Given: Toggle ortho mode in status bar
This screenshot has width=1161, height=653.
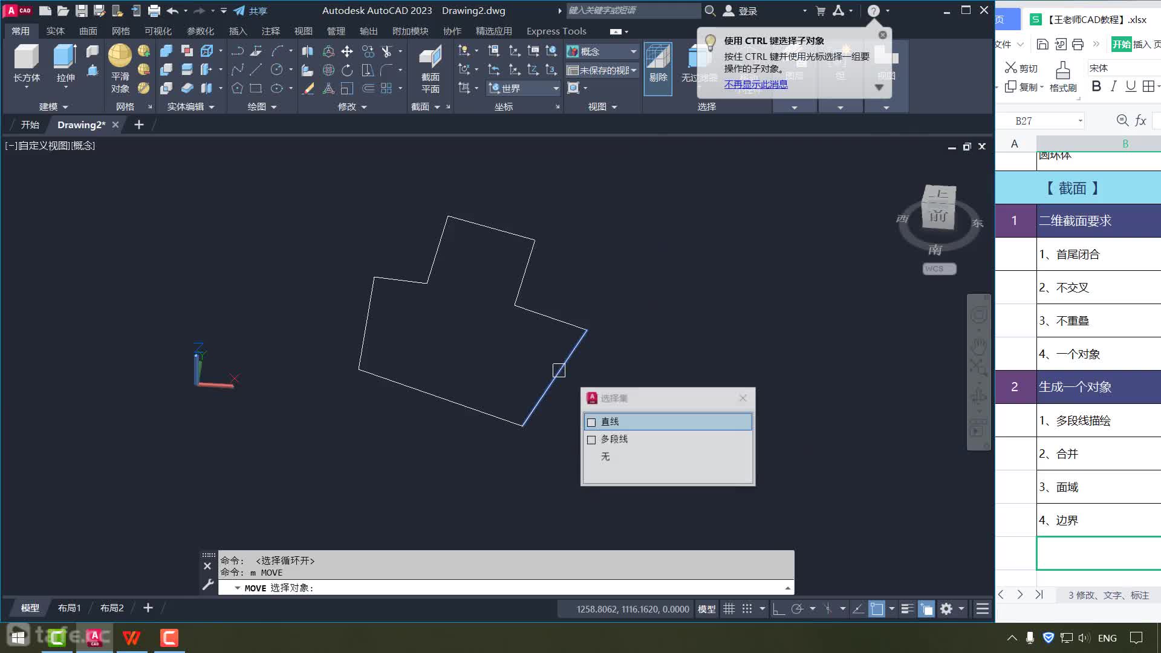Looking at the screenshot, I should point(779,609).
